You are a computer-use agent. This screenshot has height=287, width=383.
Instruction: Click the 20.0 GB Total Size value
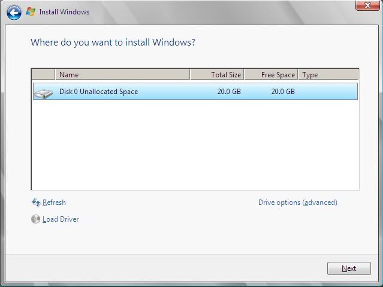tap(229, 92)
